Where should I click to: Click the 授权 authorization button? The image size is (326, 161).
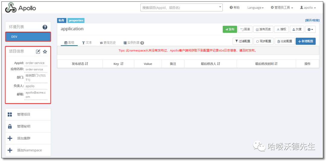tap(281, 29)
